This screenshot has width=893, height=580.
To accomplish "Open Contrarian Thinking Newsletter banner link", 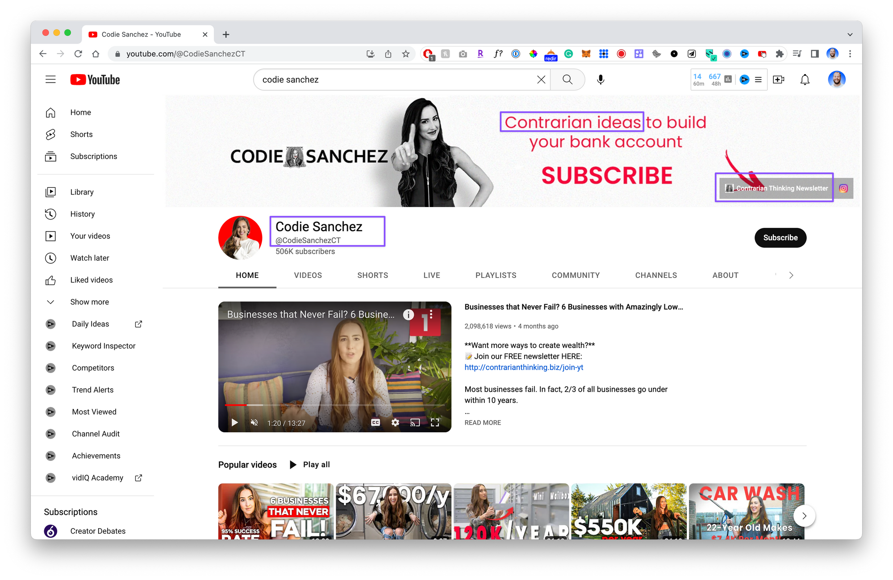I will (776, 188).
